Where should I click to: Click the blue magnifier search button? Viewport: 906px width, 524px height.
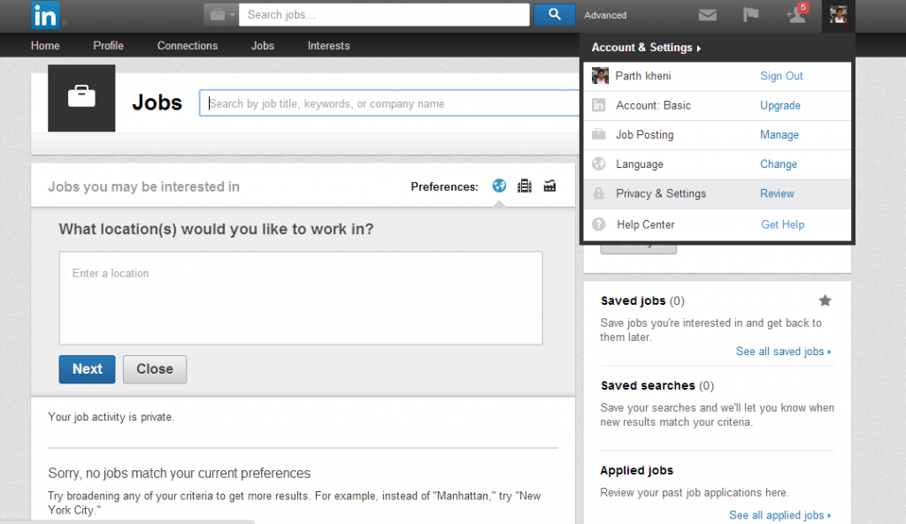554,15
